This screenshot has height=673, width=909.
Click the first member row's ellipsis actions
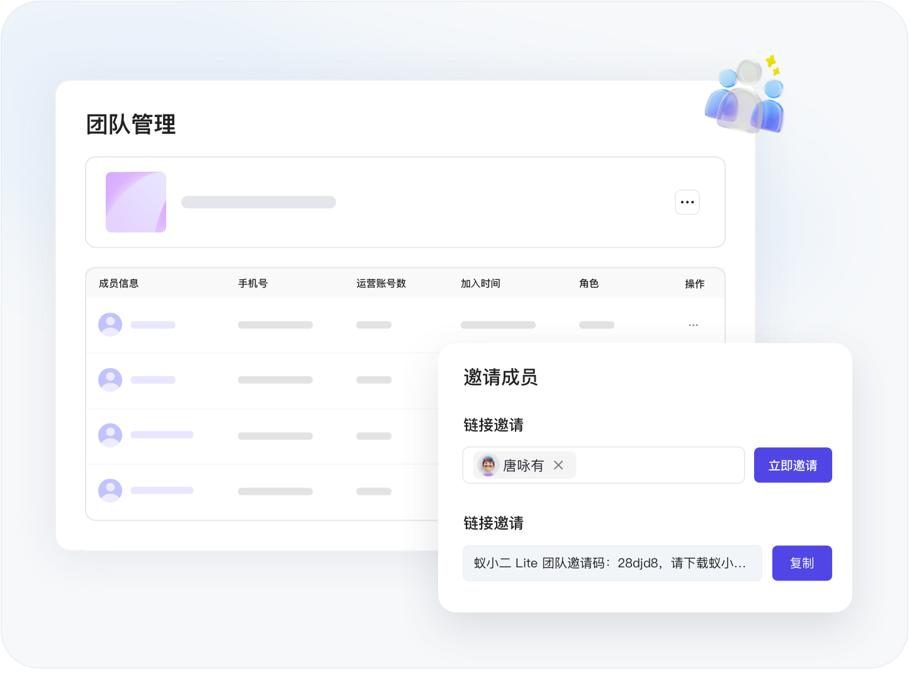[693, 325]
